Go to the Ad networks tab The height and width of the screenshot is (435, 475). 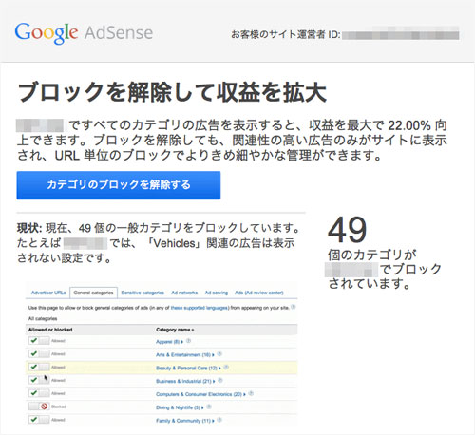(184, 293)
